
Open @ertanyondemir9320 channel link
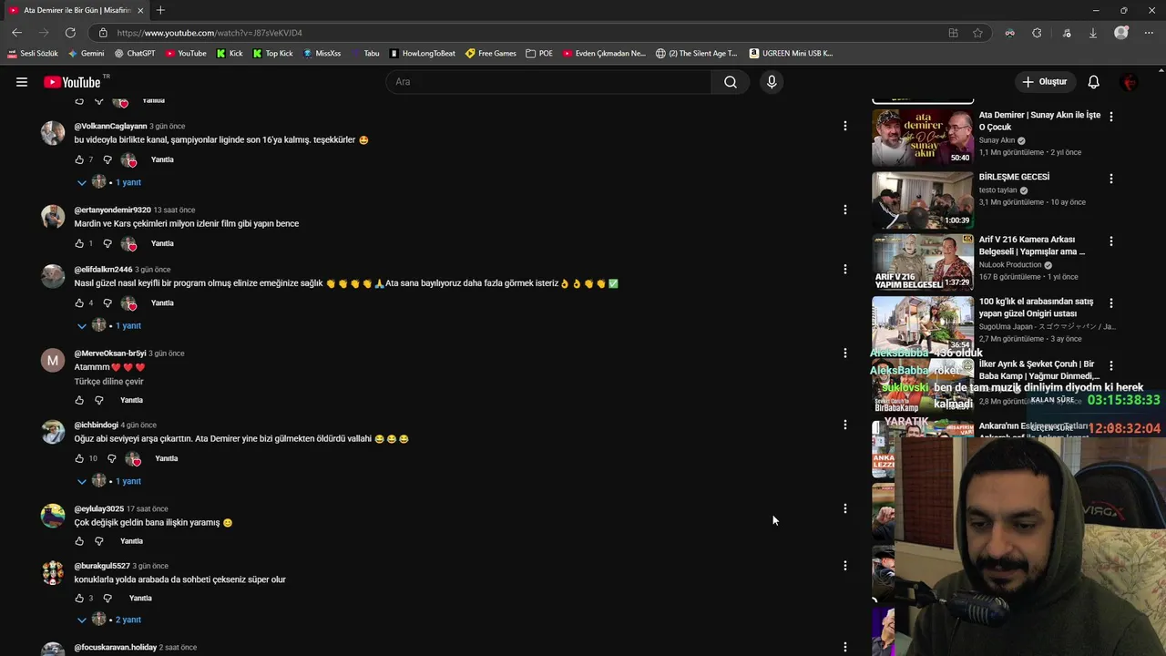tap(113, 210)
